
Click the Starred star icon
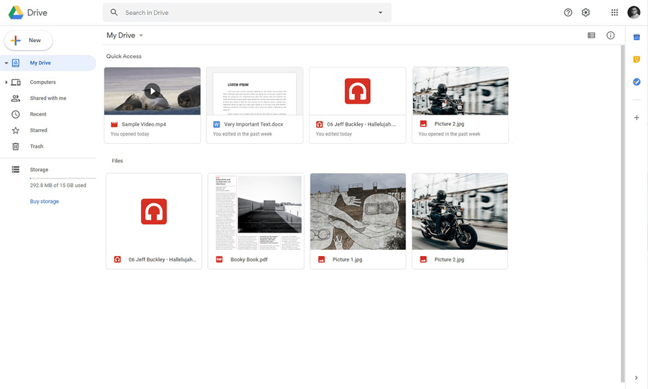pos(16,130)
